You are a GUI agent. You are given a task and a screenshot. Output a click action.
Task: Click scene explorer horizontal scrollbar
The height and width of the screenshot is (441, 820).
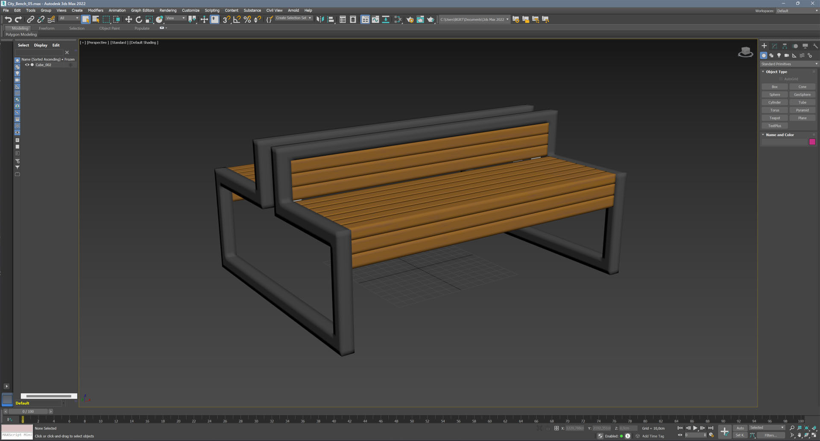click(x=49, y=396)
